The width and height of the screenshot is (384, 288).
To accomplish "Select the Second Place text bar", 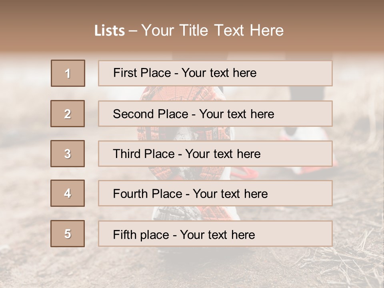I will [x=215, y=114].
